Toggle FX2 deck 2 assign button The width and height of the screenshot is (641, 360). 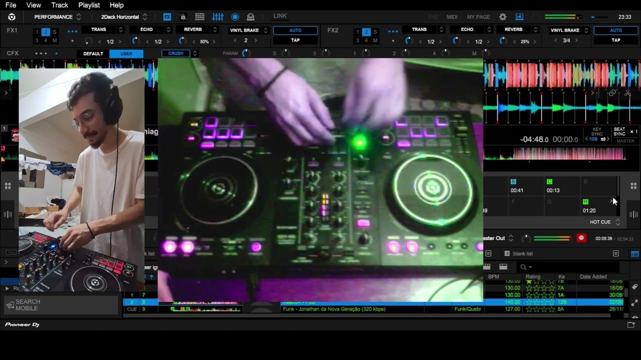366,32
